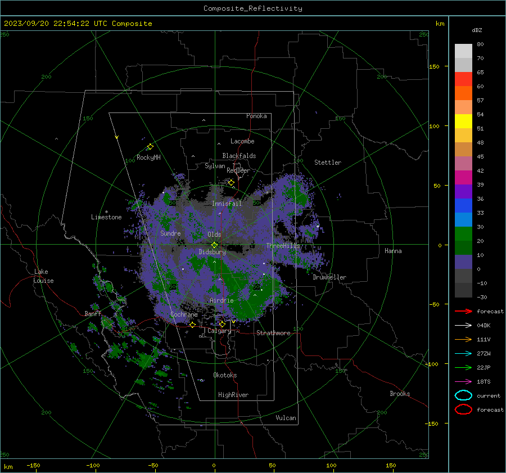Select the dark gray swatch above -30
Screen dimensions: 506x473
pos(463,290)
